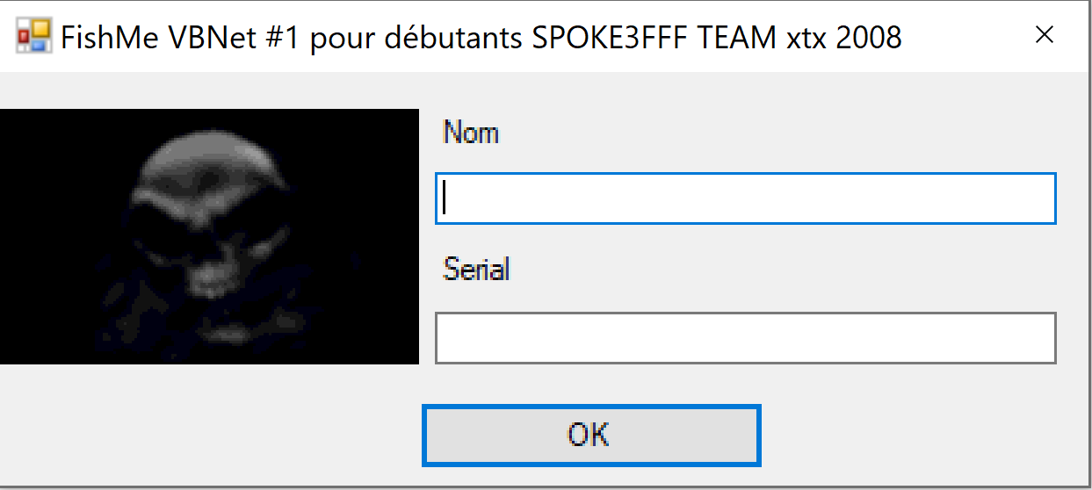Click the blinking text cursor in Nom field
Viewport: 1092px width, 490px height.
coord(445,198)
